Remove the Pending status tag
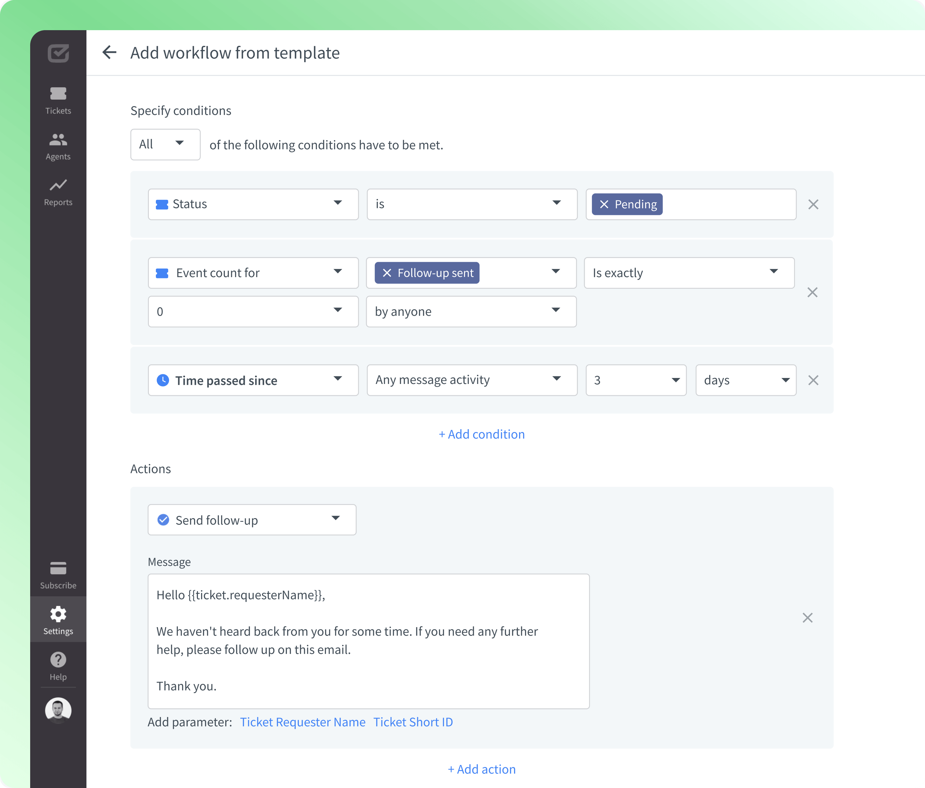 click(x=605, y=204)
